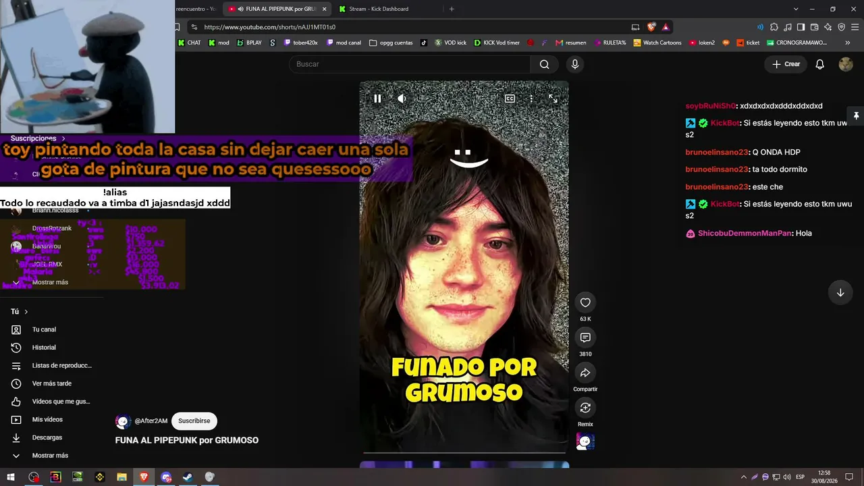This screenshot has height=486, width=864.
Task: Open the @After2AM channel link
Action: tap(151, 421)
